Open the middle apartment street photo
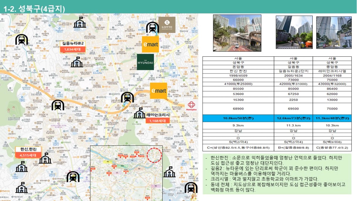The height and width of the screenshot is (201, 357). [294, 32]
